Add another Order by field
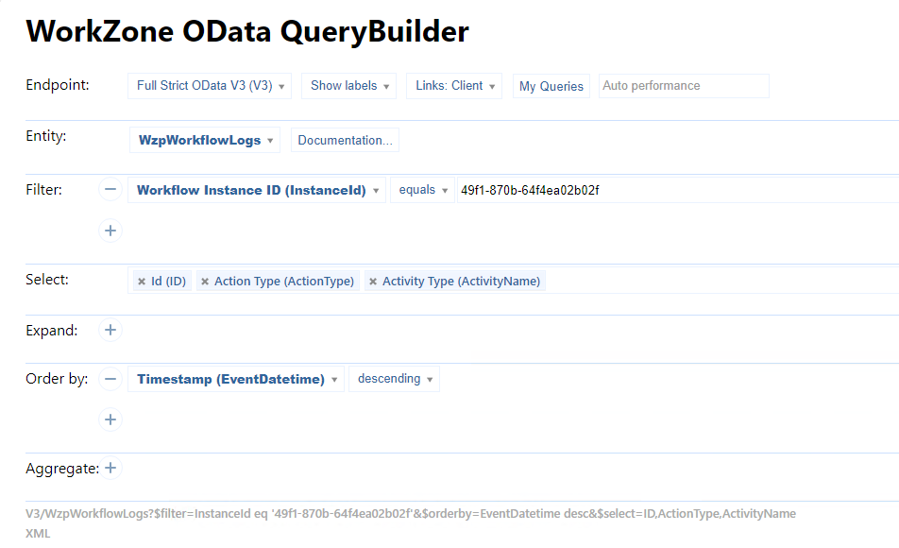Image resolution: width=899 pixels, height=548 pixels. [x=110, y=419]
